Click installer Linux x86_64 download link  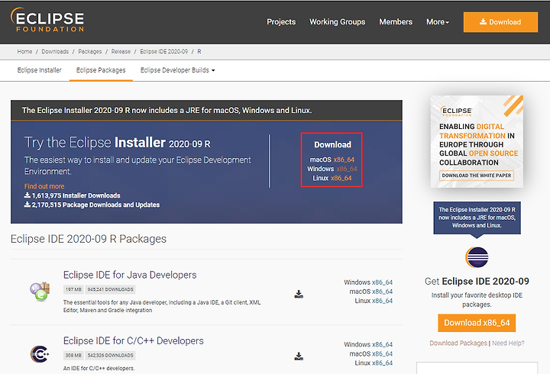coord(341,178)
